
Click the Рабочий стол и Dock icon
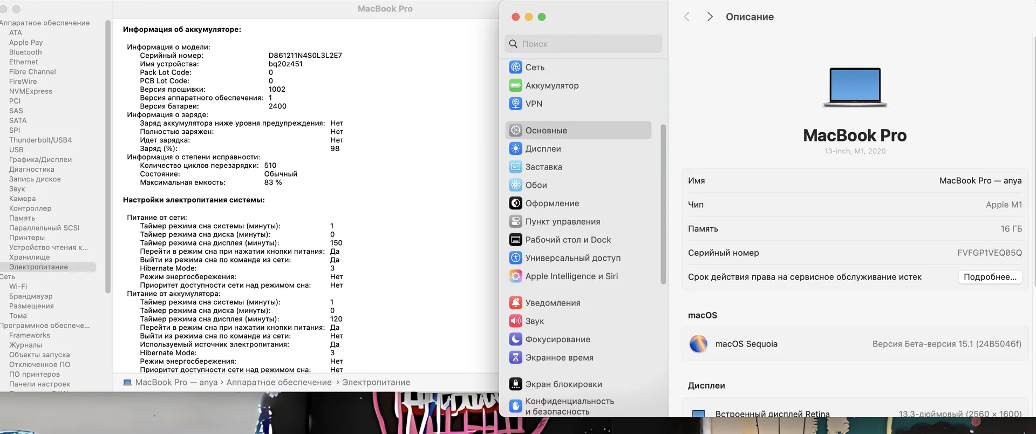(516, 240)
